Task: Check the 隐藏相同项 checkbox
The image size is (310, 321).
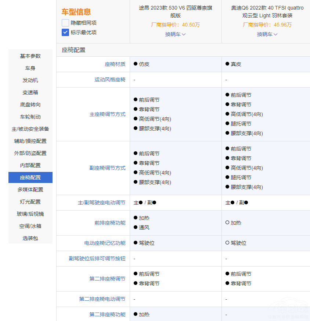Action: [65, 23]
